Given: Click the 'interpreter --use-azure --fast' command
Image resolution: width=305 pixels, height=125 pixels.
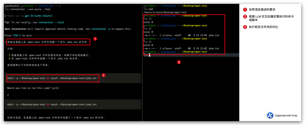Looking at the screenshot, I should coord(30,9).
